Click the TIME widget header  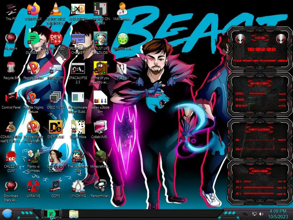pyautogui.click(x=260, y=38)
